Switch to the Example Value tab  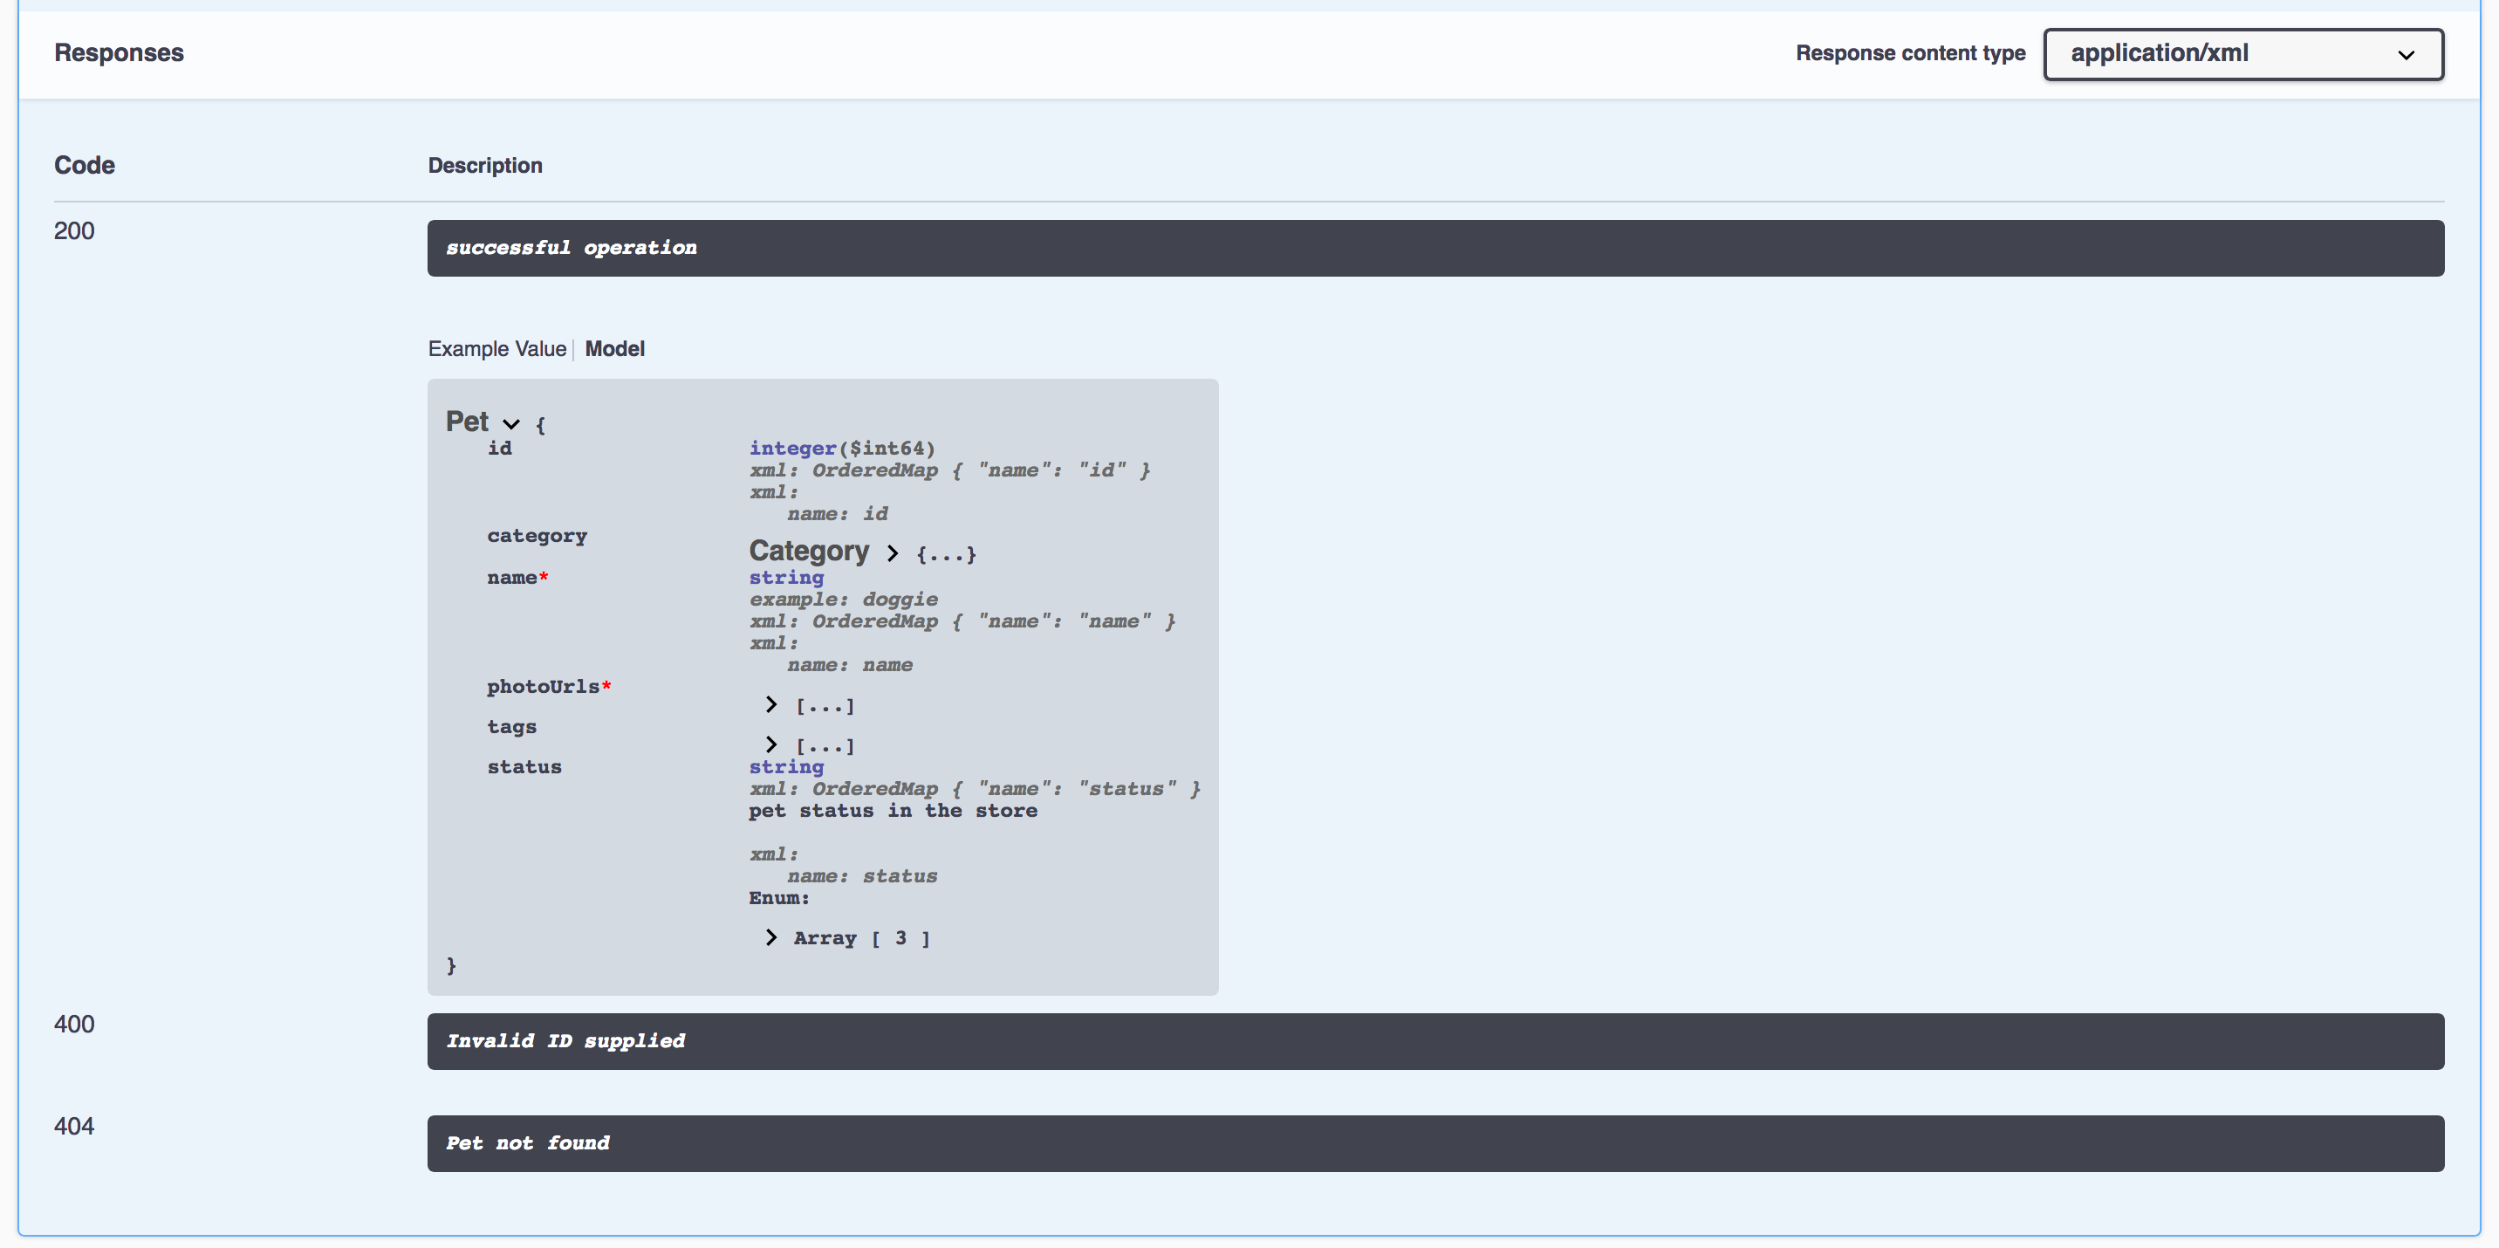point(496,348)
